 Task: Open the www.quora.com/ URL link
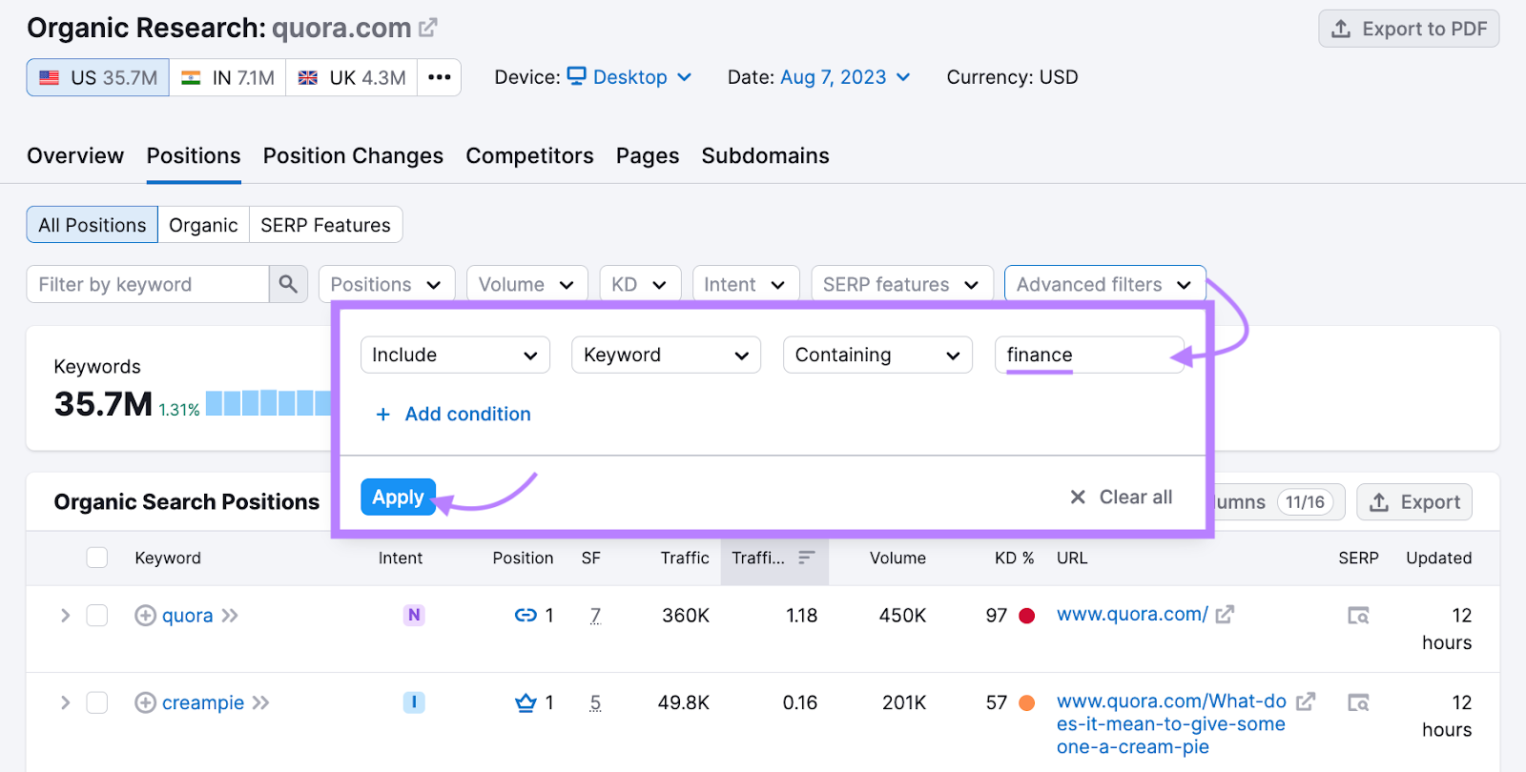coord(1132,615)
